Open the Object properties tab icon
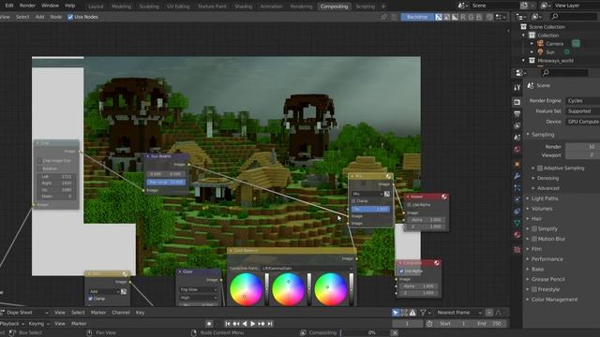This screenshot has height=337, width=600. click(517, 165)
